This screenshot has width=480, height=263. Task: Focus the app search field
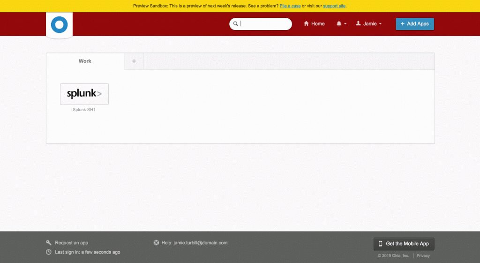click(261, 24)
